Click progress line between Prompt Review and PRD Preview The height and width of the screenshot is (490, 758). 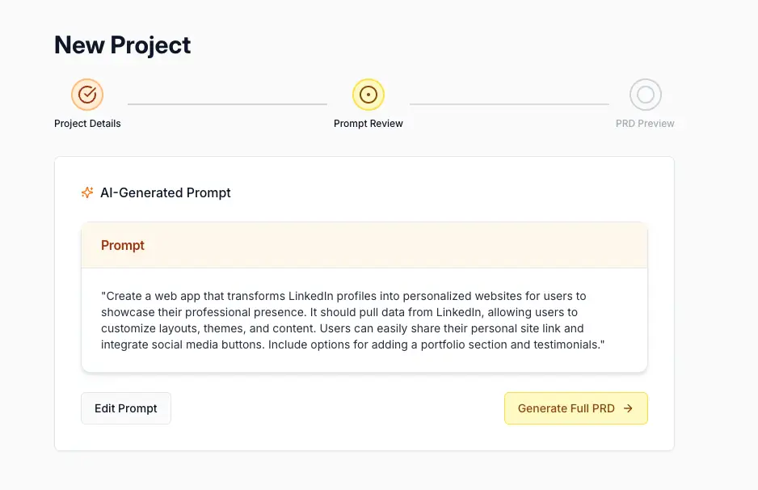[509, 103]
